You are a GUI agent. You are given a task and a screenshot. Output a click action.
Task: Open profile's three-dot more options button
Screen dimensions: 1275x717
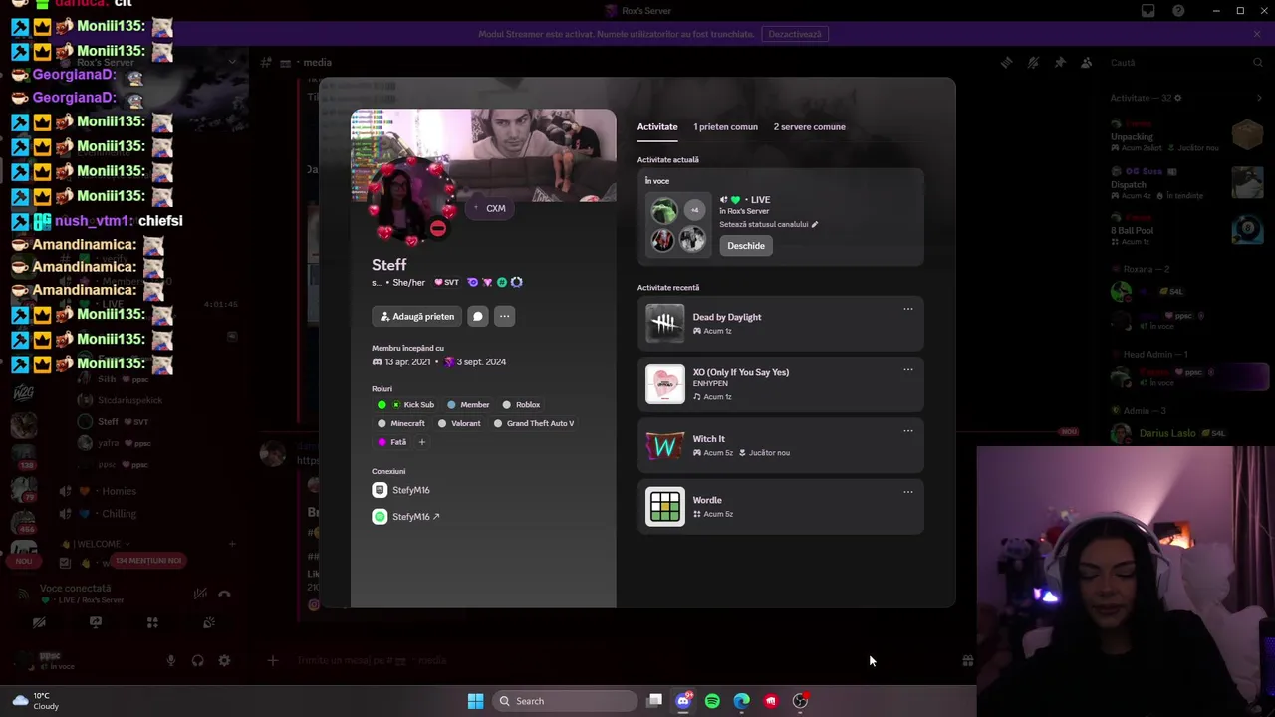tap(505, 316)
